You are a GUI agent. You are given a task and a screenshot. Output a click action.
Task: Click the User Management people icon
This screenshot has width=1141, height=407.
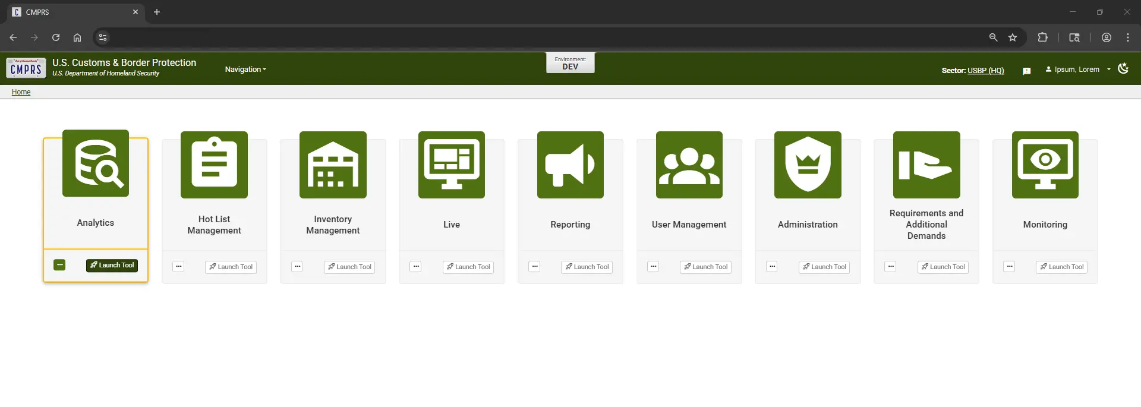click(x=689, y=165)
